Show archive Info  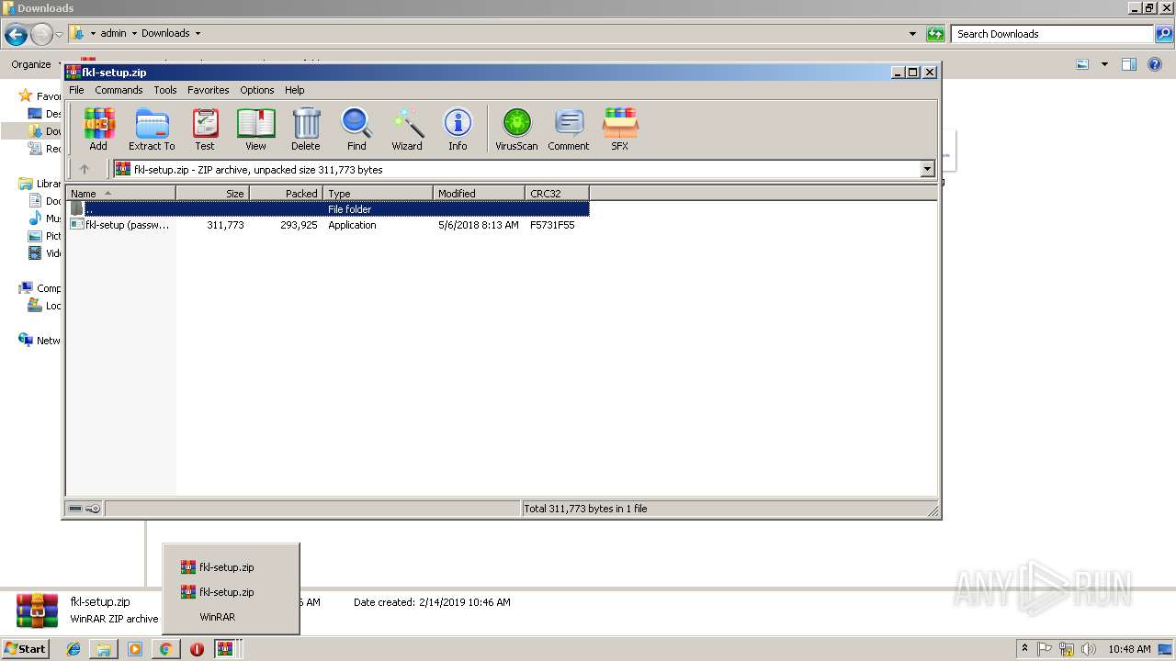tap(458, 129)
